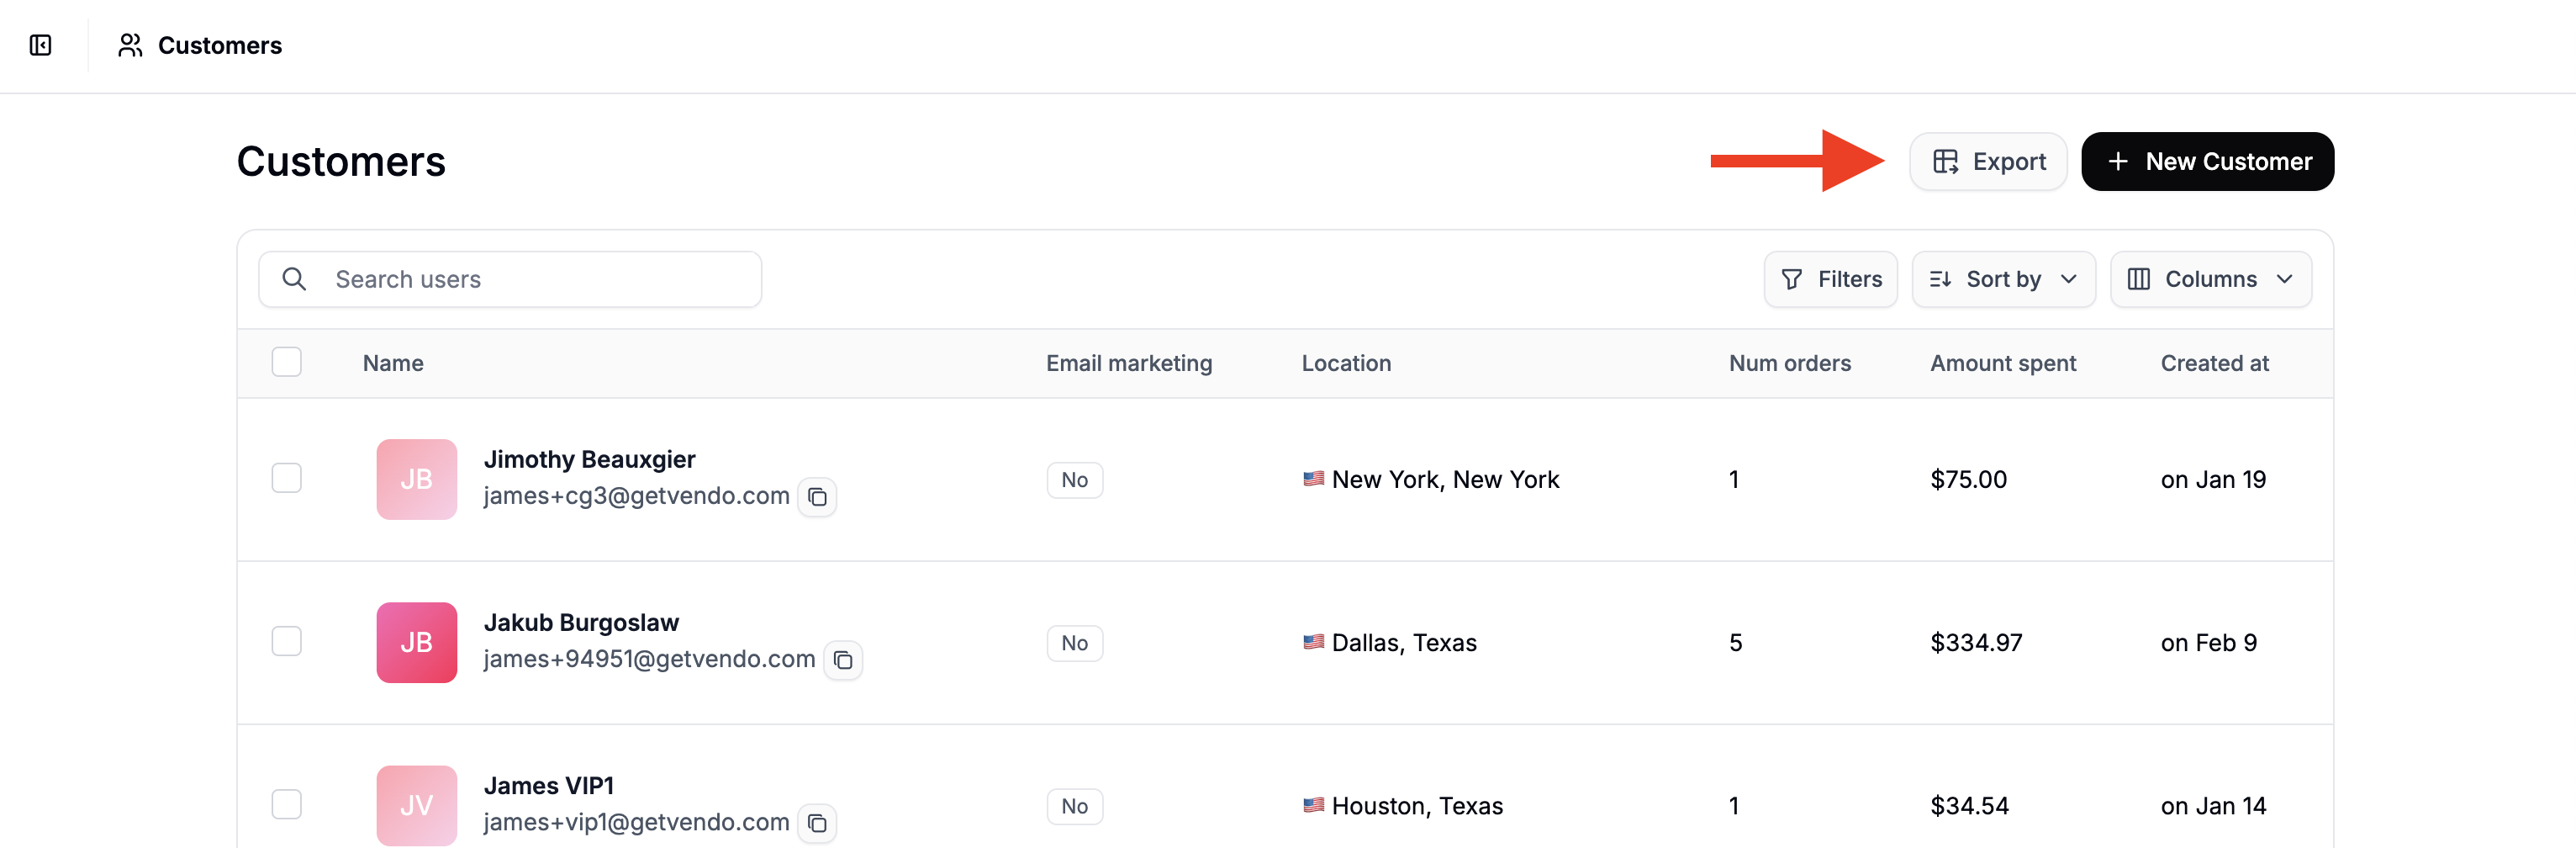The image size is (2576, 848).
Task: Check the select-all checkbox in table header
Action: pos(286,362)
